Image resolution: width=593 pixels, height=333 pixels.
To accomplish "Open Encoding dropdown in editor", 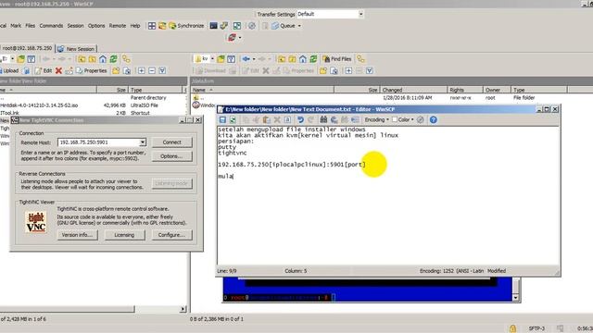I will [377, 119].
